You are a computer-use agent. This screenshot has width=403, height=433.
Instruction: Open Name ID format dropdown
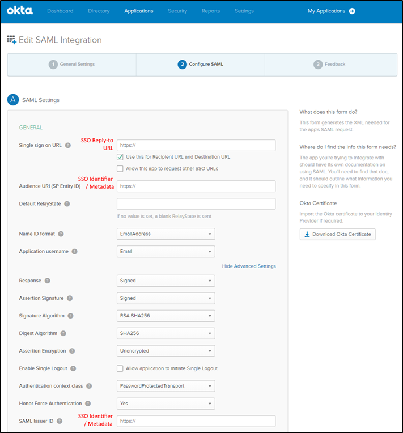pyautogui.click(x=166, y=234)
